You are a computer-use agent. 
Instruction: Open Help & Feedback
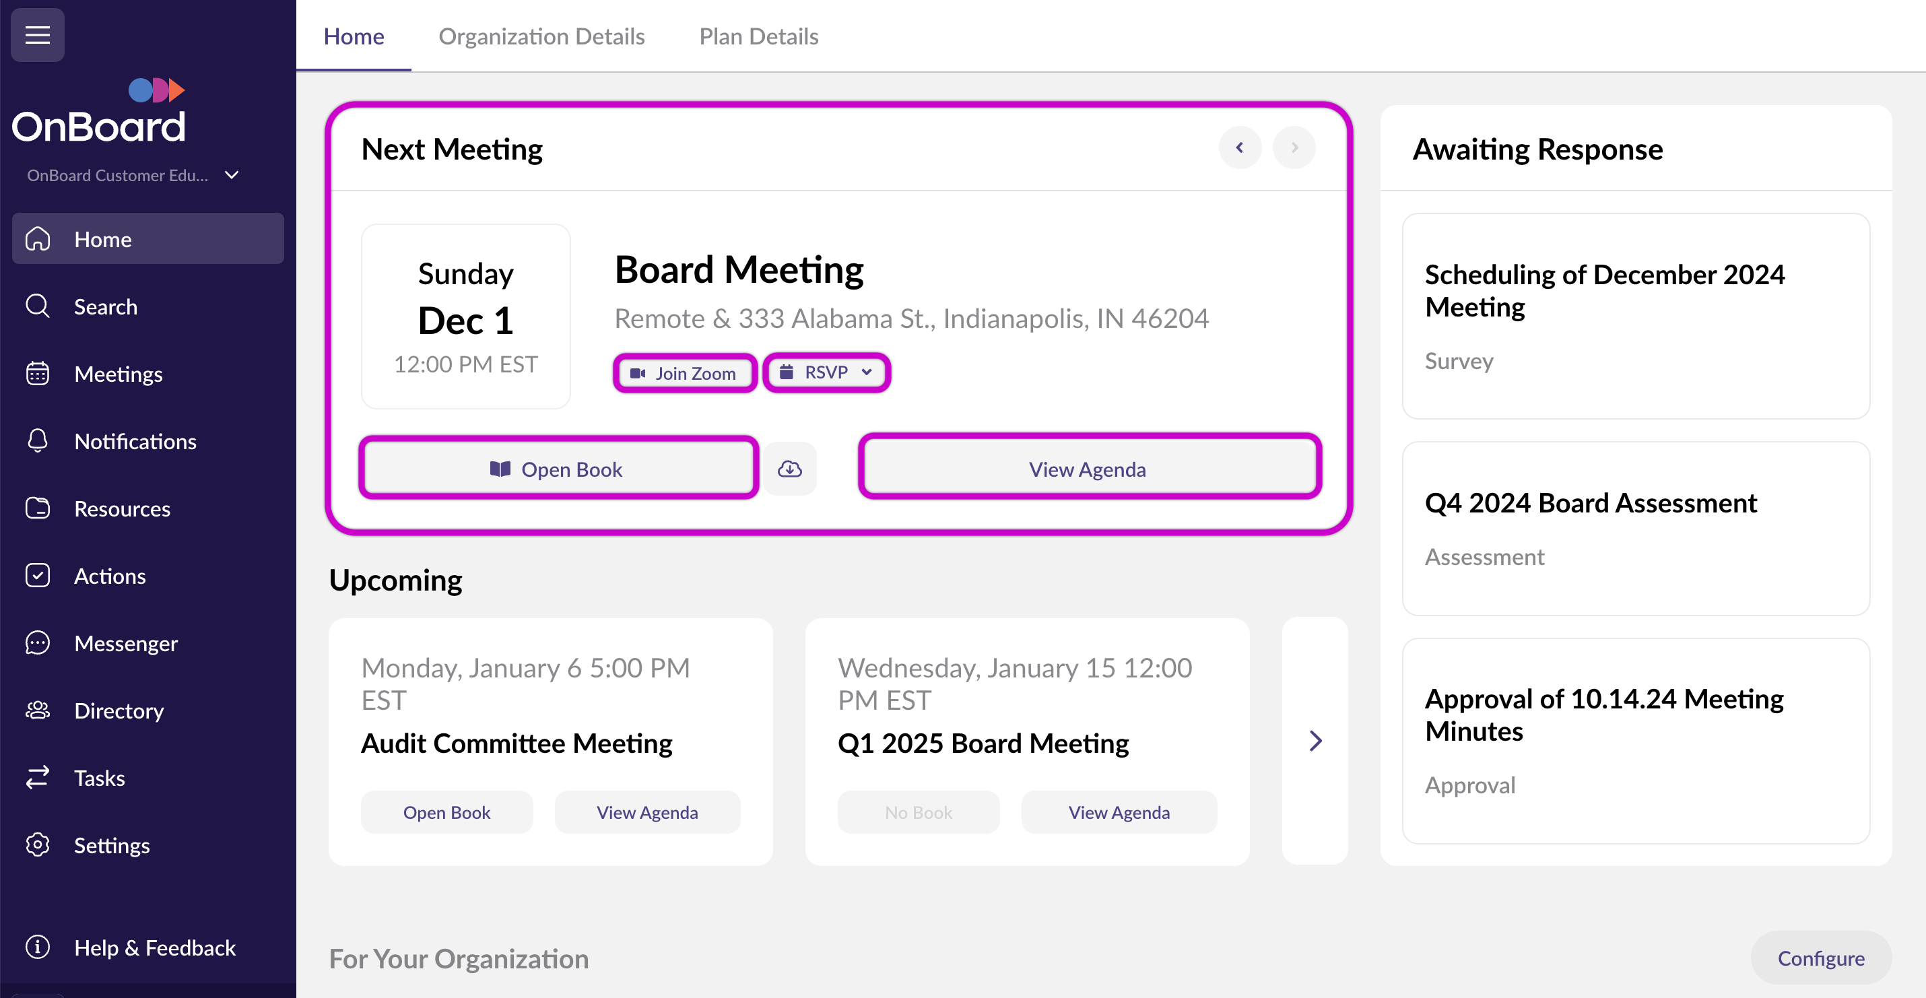154,947
